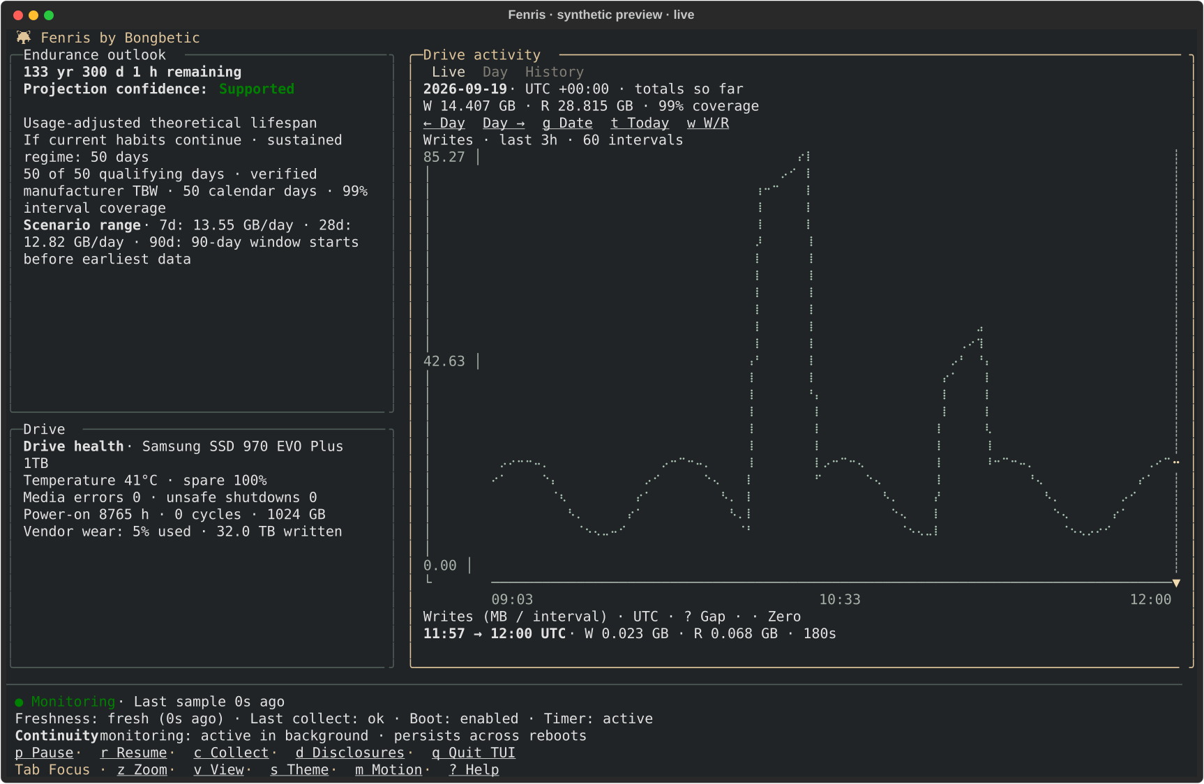Click '99% coverage' value

pos(708,106)
